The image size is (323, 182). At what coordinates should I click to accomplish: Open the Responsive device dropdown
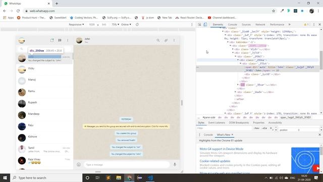[76, 24]
